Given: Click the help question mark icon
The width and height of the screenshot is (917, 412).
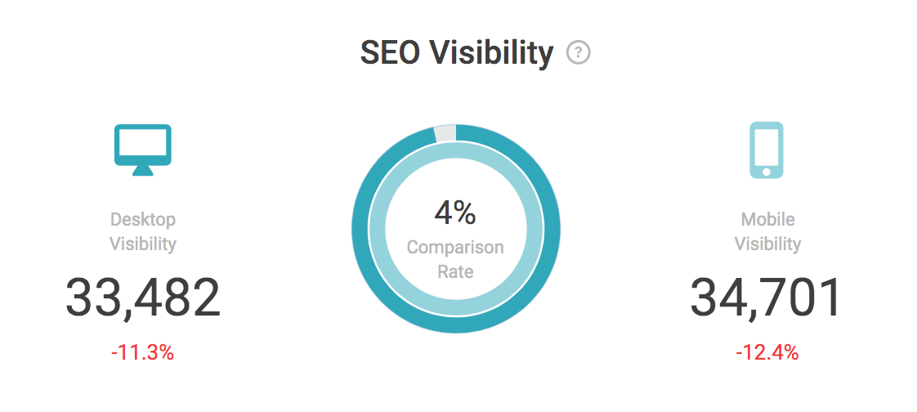Looking at the screenshot, I should click(x=579, y=53).
